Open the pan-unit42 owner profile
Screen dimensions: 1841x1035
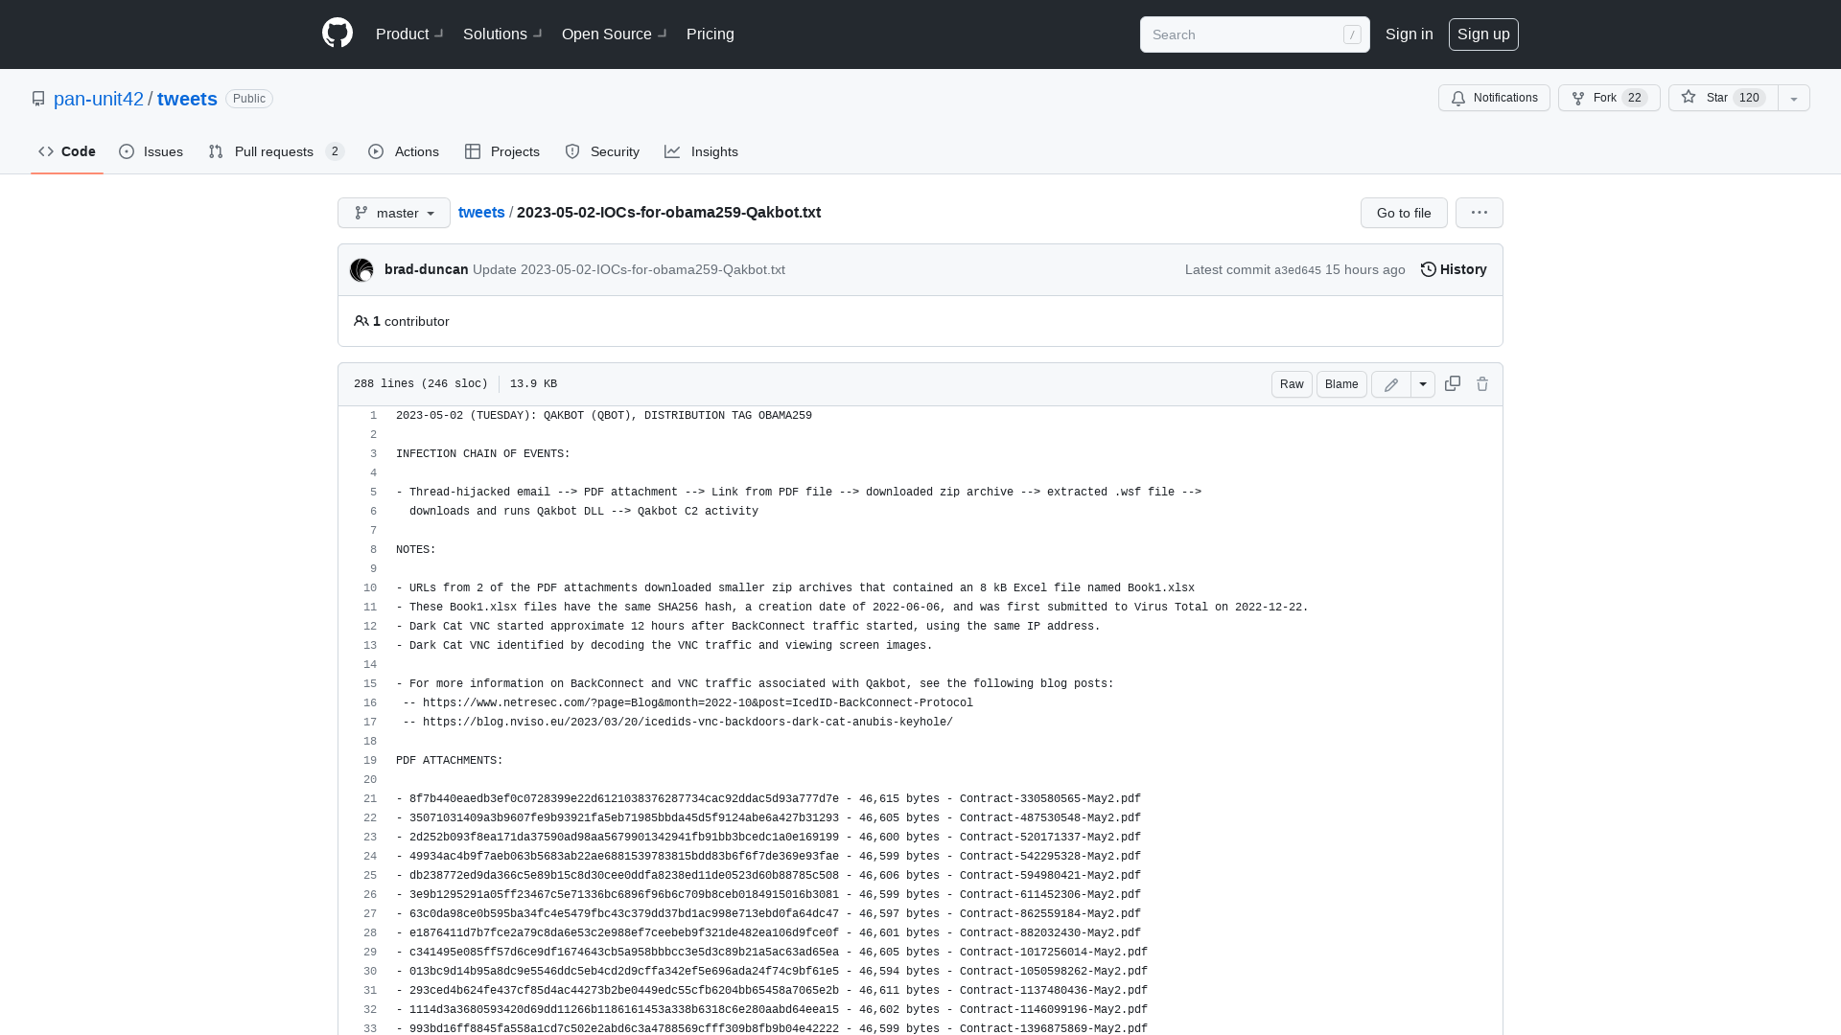pos(99,99)
